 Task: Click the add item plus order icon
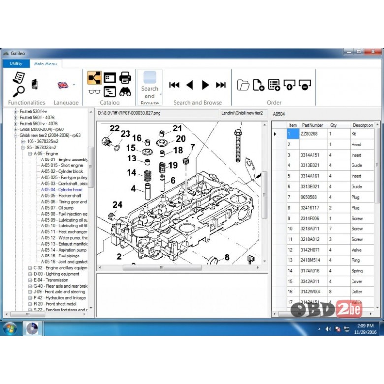(x=289, y=85)
